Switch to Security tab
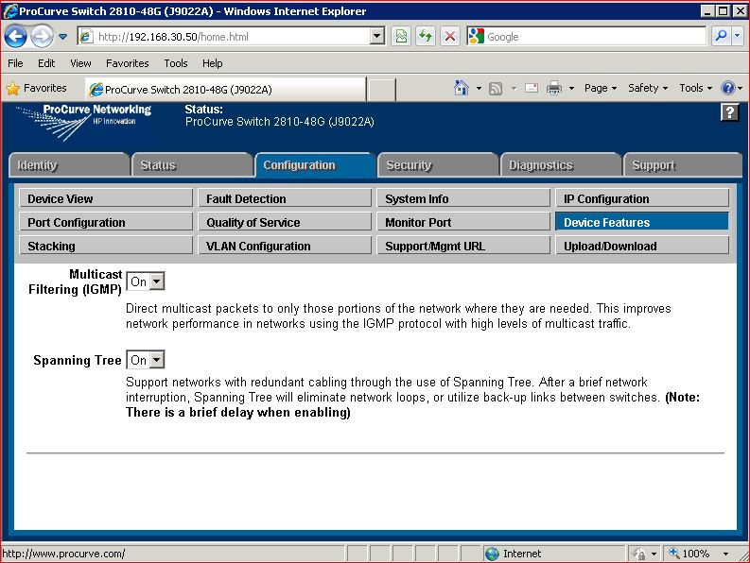750x563 pixels. tap(438, 165)
